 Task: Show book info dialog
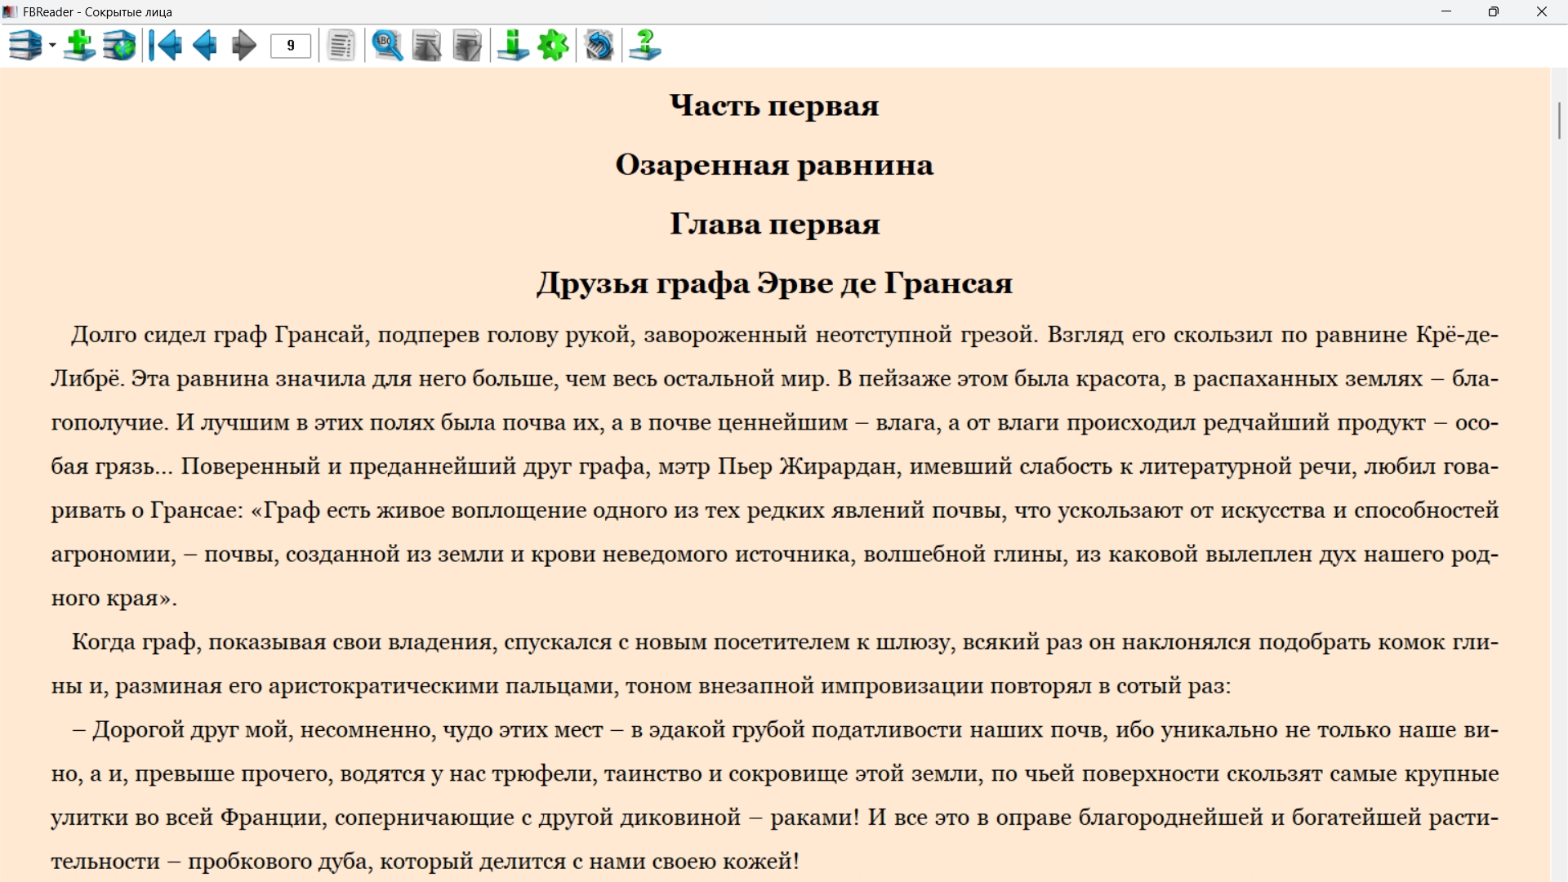513,46
